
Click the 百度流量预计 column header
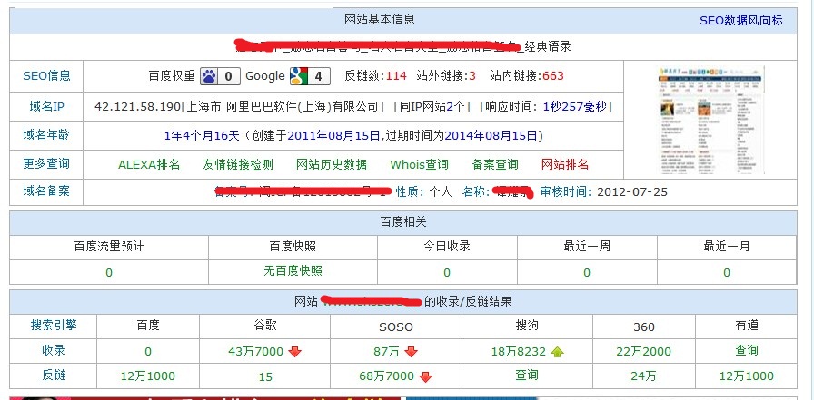point(108,247)
